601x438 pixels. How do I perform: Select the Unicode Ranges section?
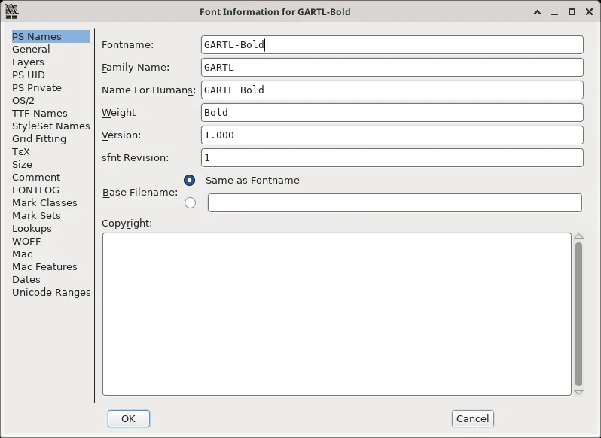tap(51, 293)
